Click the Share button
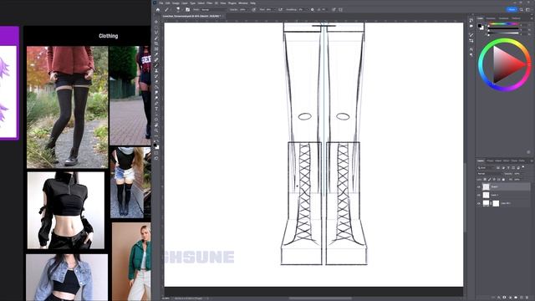 click(x=512, y=9)
